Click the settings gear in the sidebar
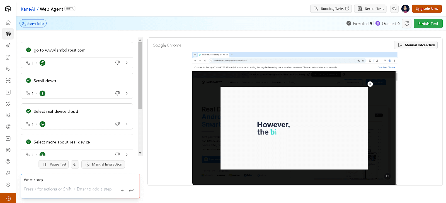The image size is (446, 203). coord(8,150)
